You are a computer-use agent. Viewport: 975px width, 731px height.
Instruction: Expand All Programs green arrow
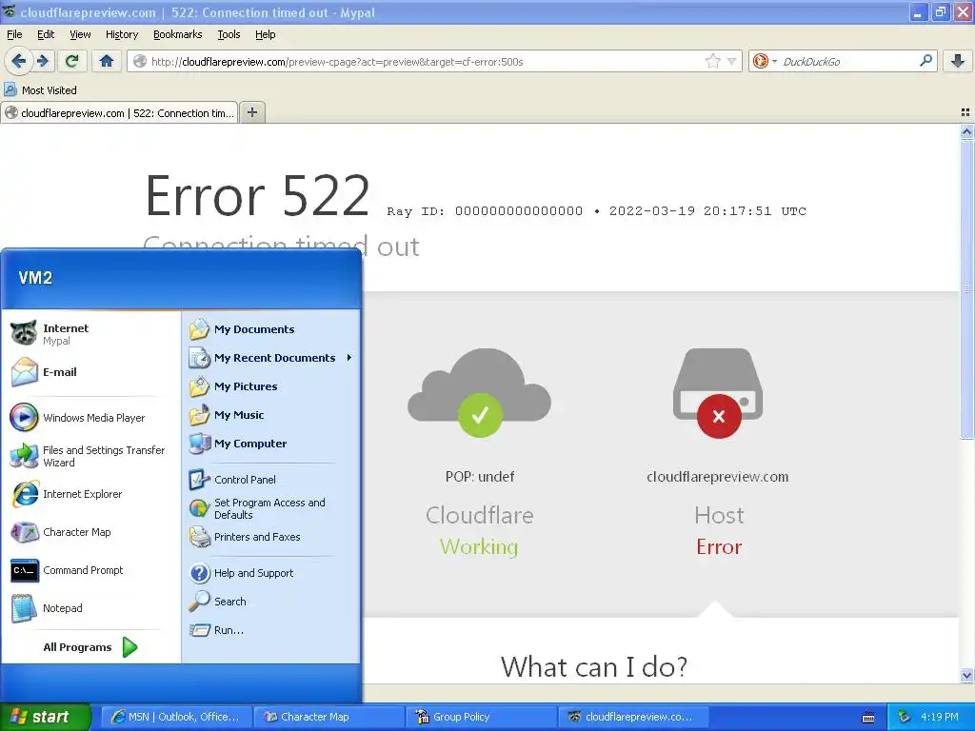tap(129, 647)
